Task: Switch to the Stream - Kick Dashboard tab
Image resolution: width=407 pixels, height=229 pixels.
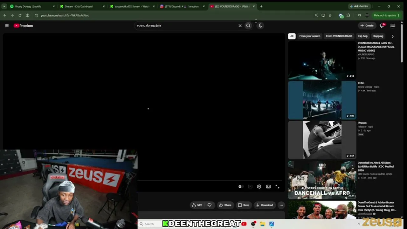Action: (x=82, y=6)
